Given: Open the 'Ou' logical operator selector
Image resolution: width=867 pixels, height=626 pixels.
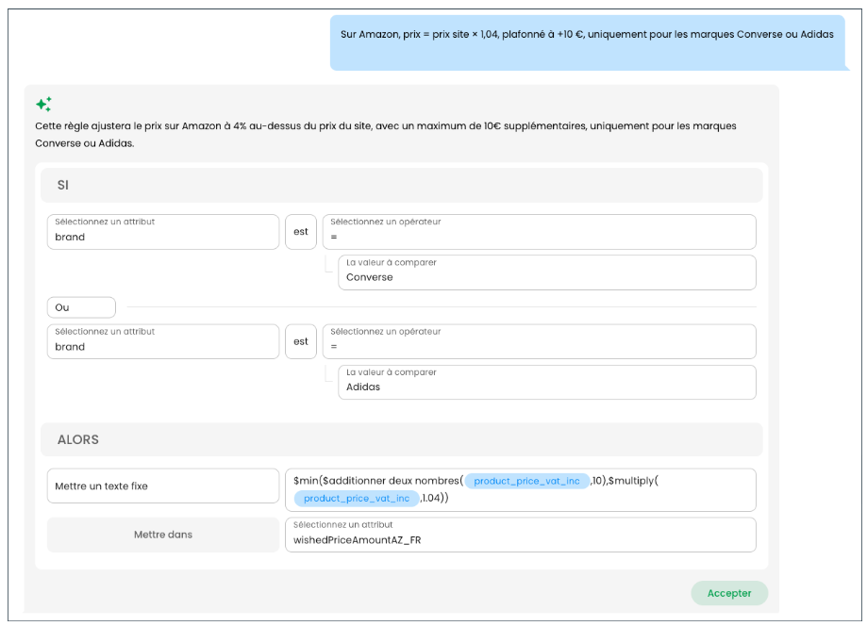Looking at the screenshot, I should click(81, 307).
